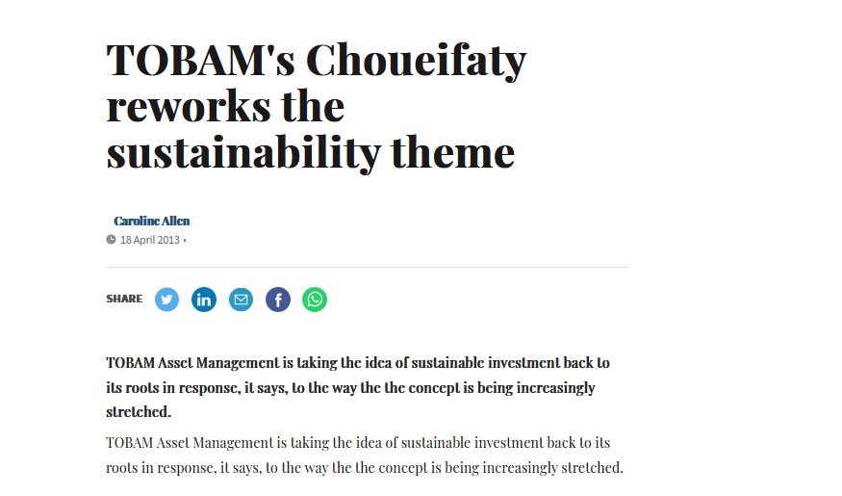This screenshot has width=842, height=496.
Task: Click the first line of the bold summary
Action: (x=357, y=363)
